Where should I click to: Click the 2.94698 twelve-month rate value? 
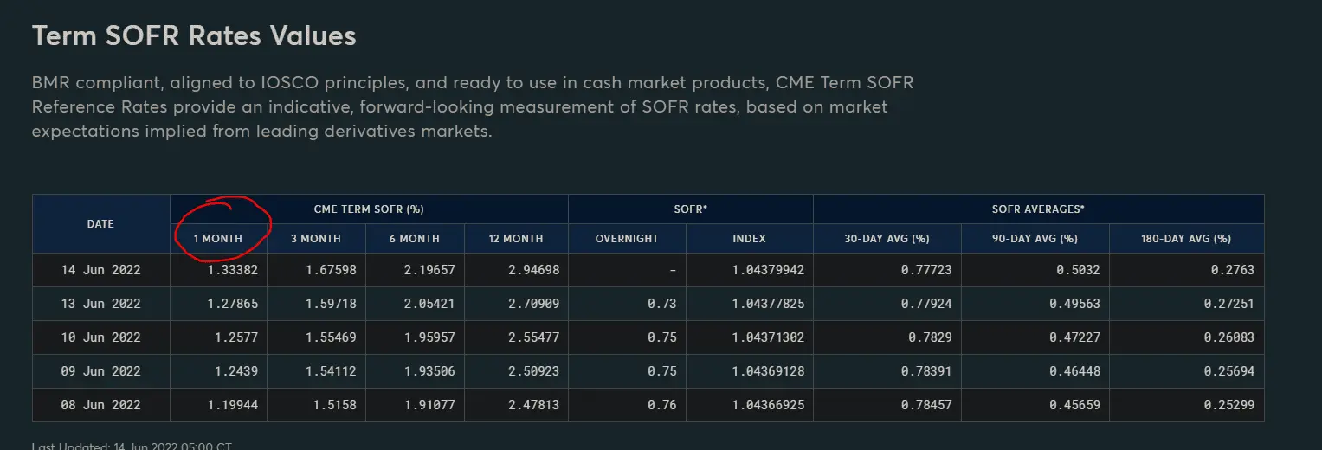click(532, 270)
